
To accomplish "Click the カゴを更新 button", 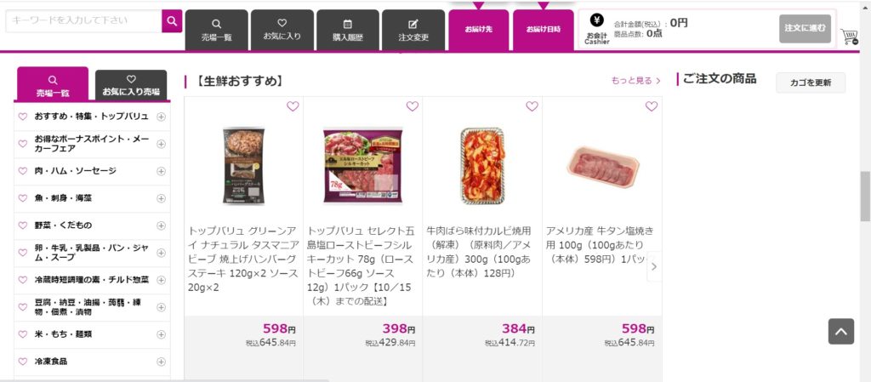I will tap(811, 83).
